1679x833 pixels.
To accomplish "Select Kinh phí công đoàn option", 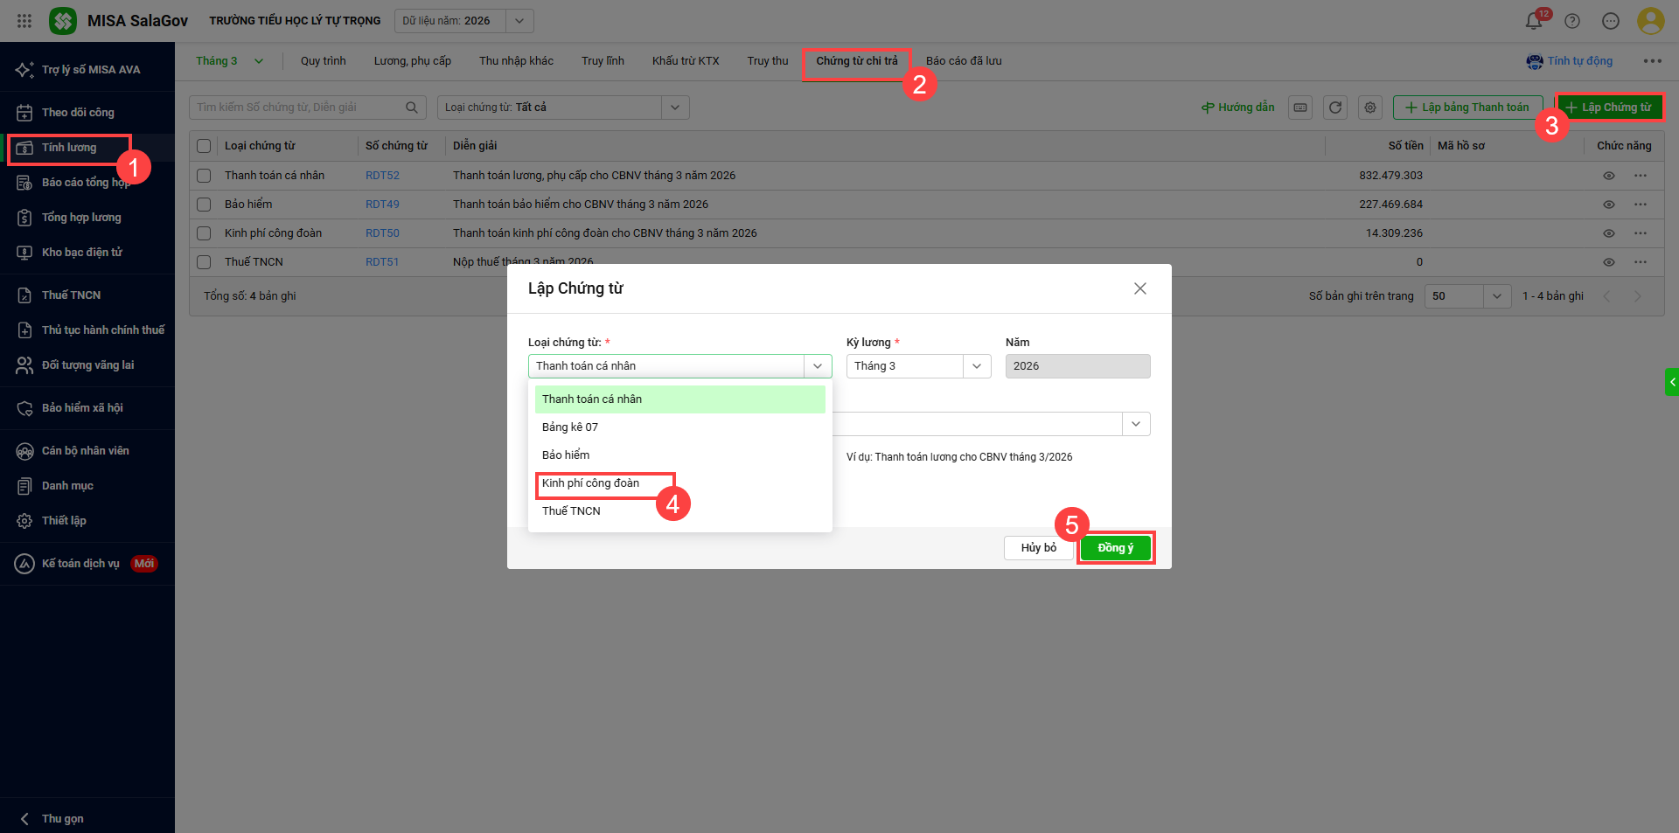I will (x=591, y=483).
